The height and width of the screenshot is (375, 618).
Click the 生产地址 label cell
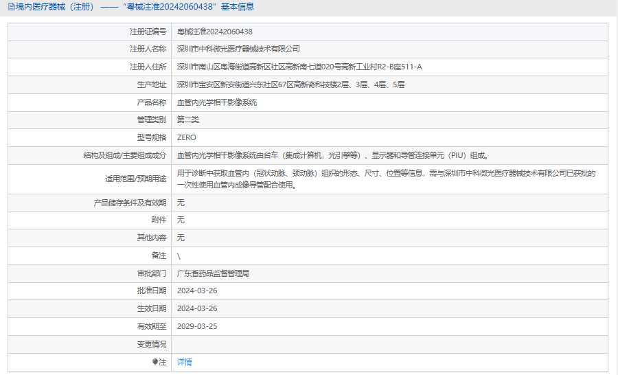90,84
